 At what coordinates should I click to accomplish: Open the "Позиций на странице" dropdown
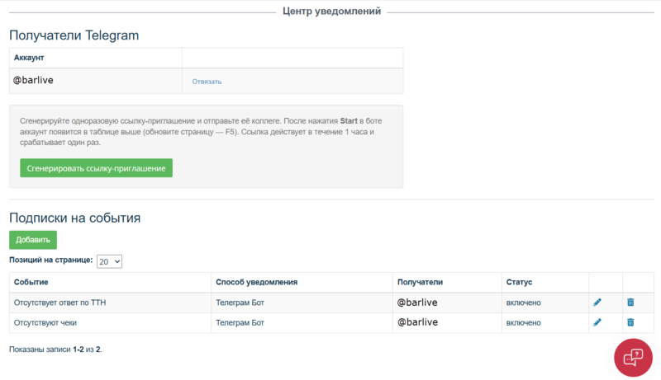[109, 261]
